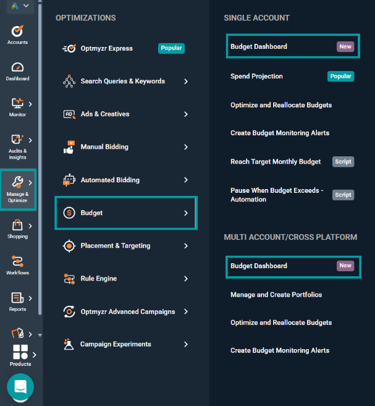Click Manage and Create Portfolios
375x406 pixels.
(x=276, y=295)
